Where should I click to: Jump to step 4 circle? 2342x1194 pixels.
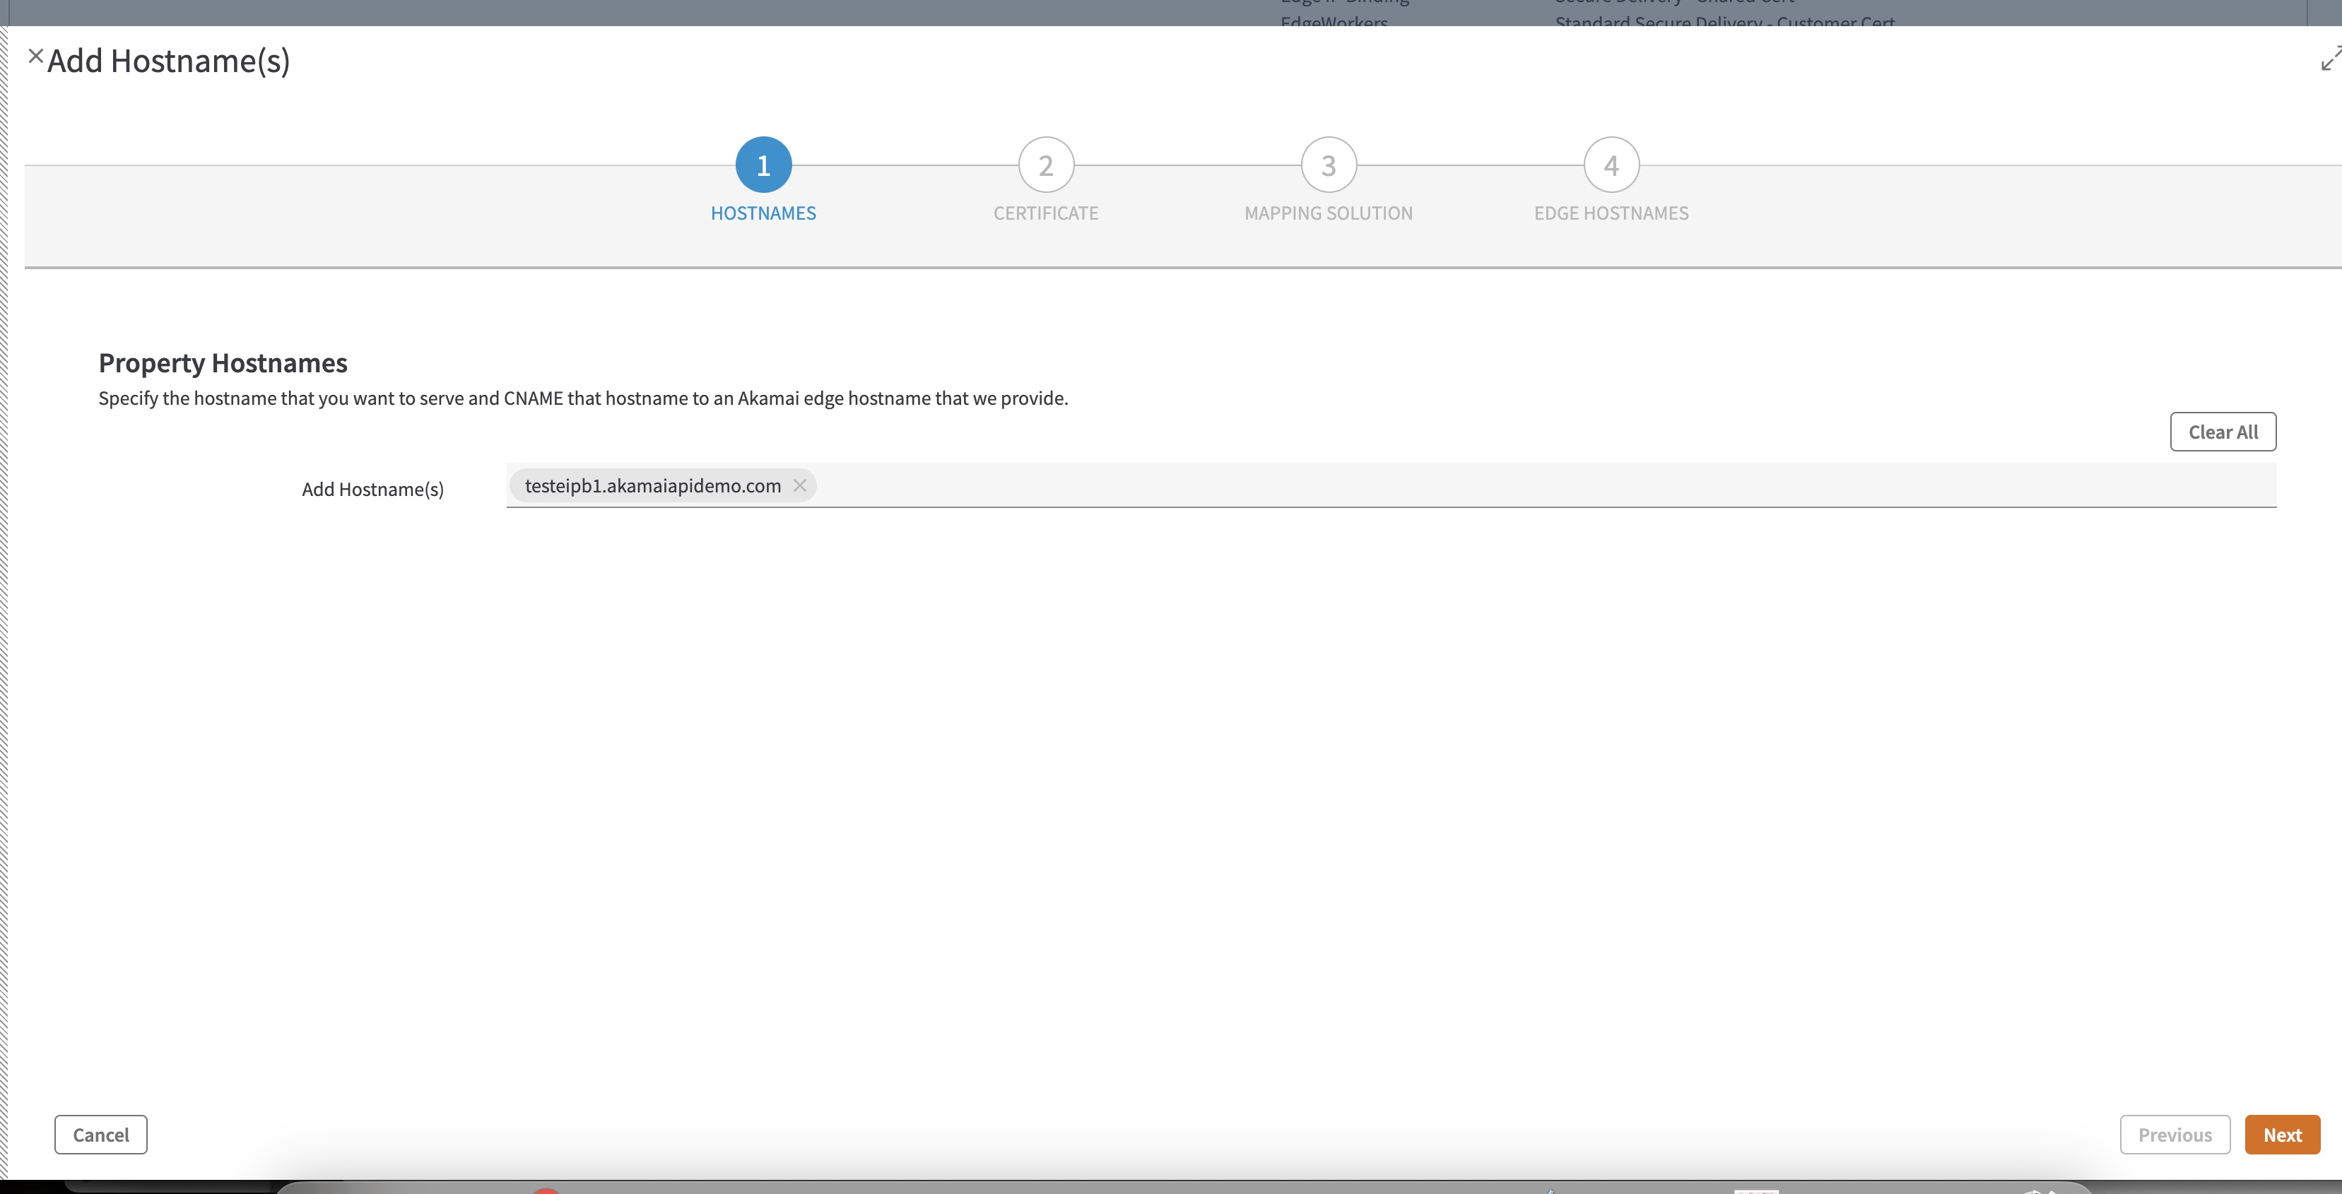pyautogui.click(x=1611, y=165)
